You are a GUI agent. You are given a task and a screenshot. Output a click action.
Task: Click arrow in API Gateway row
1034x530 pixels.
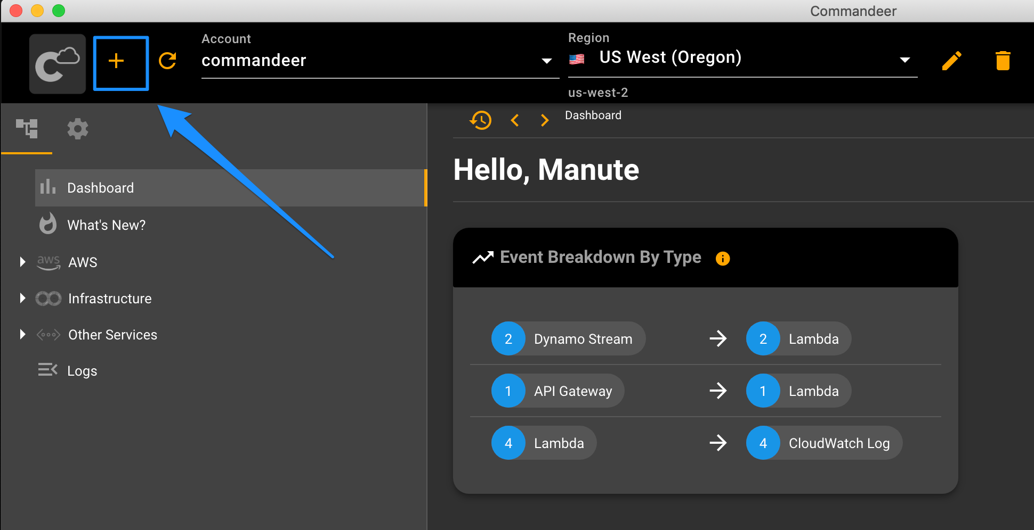coord(718,391)
